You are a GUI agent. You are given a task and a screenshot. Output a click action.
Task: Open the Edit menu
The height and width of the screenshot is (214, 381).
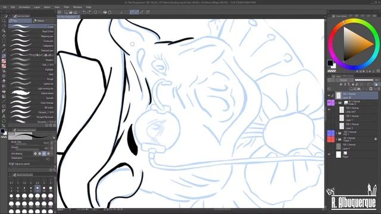(13, 7)
